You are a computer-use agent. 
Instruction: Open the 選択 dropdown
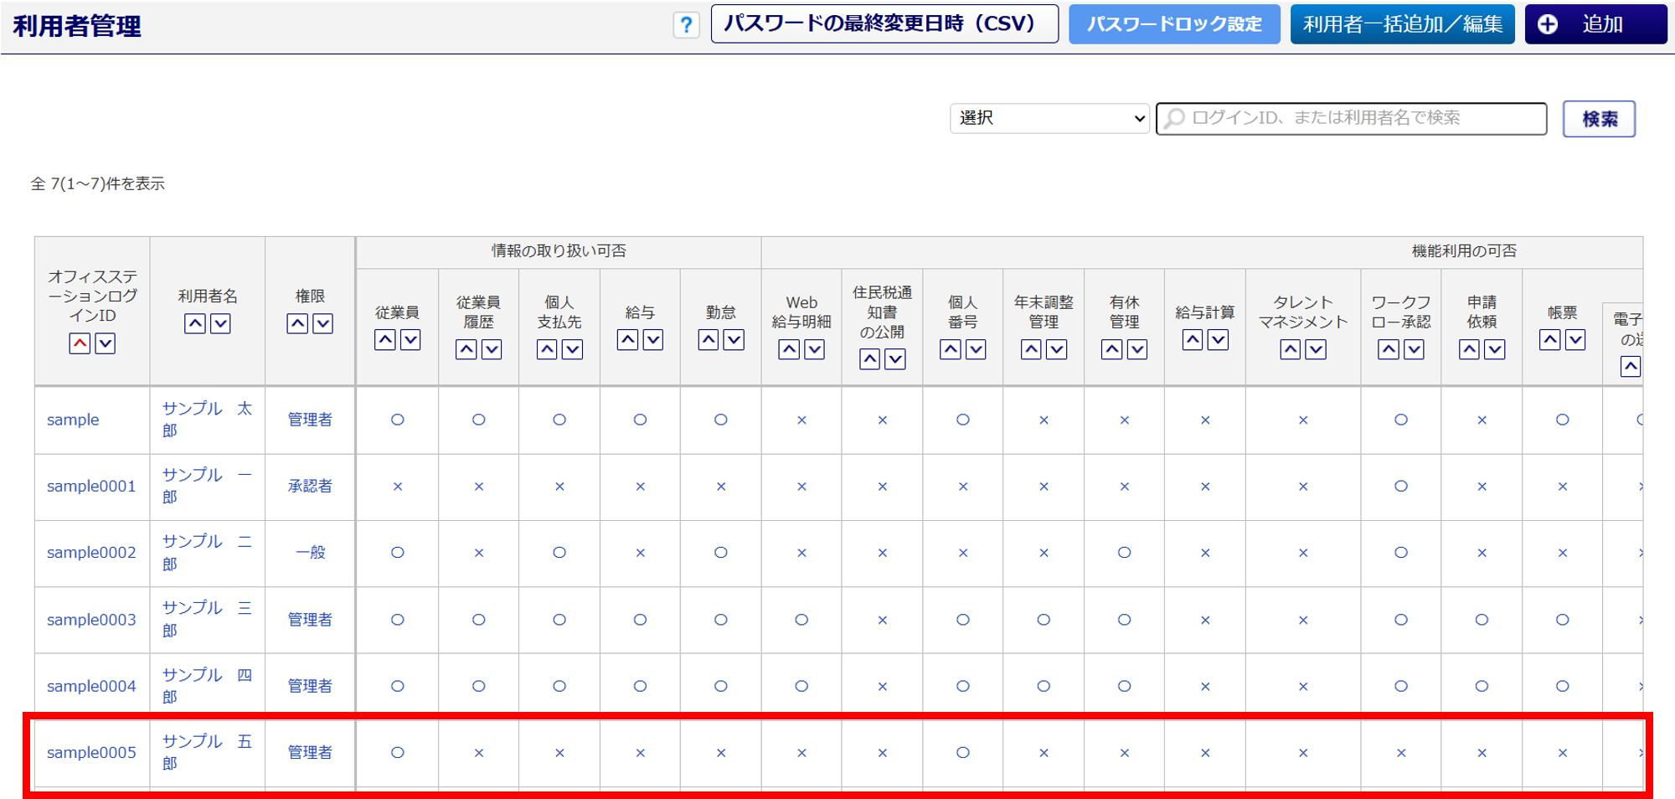[x=1049, y=118]
